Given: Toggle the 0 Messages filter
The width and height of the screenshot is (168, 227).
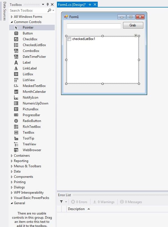Looking at the screenshot, I should [131, 202].
